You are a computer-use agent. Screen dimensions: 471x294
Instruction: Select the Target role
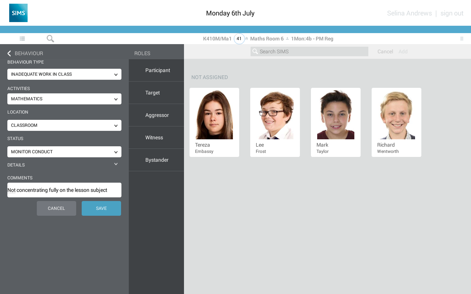click(x=156, y=93)
